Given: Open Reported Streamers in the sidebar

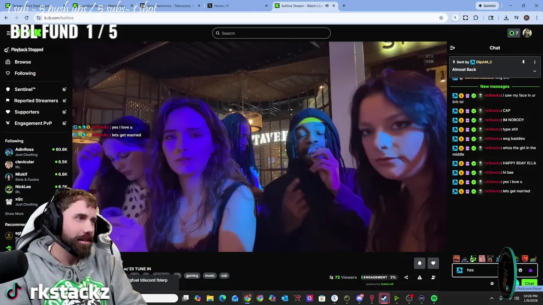Looking at the screenshot, I should 36,101.
